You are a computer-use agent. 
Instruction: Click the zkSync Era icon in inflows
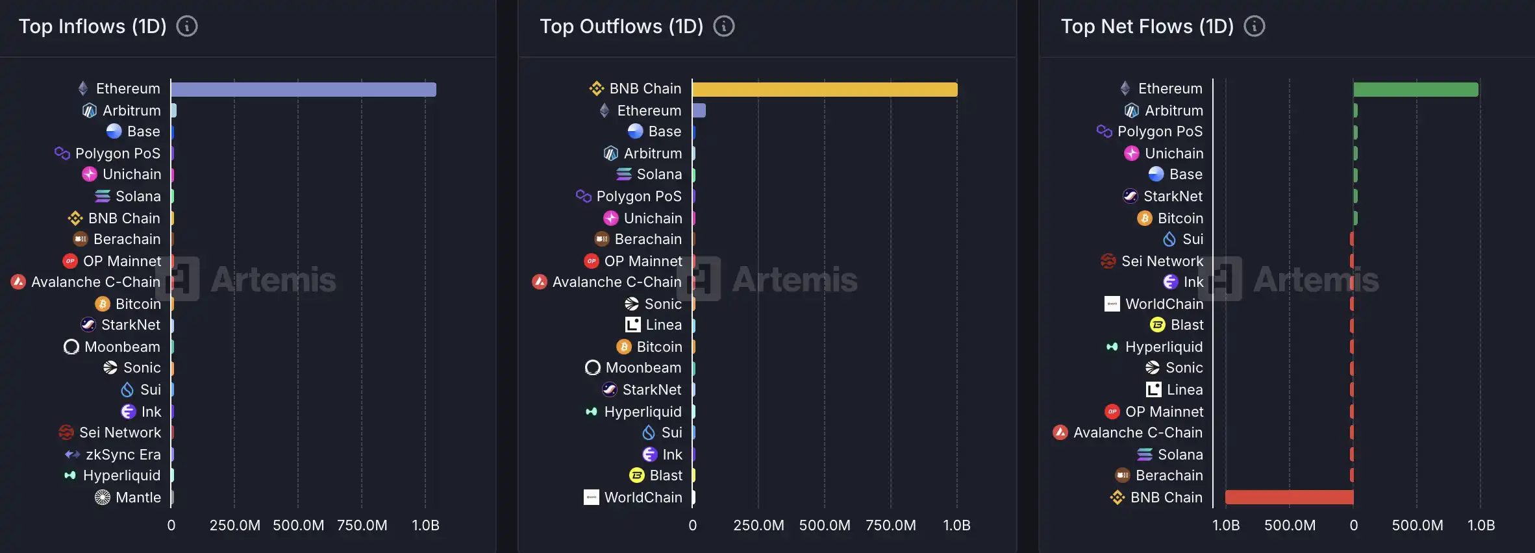72,454
